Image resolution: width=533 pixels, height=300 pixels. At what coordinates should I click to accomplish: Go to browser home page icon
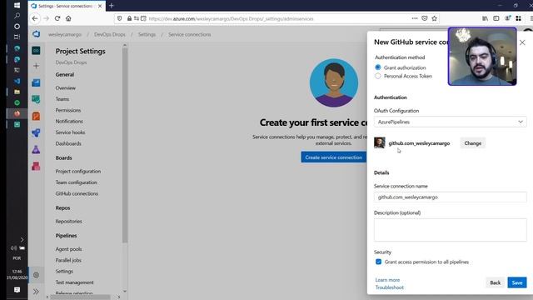tap(68, 18)
